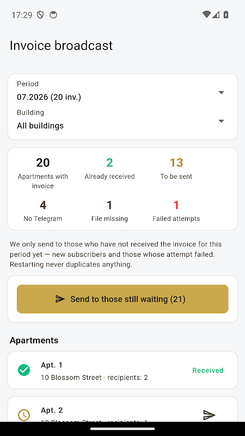Tap the cellular signal icon
Image resolution: width=245 pixels, height=436 pixels.
pyautogui.click(x=216, y=15)
